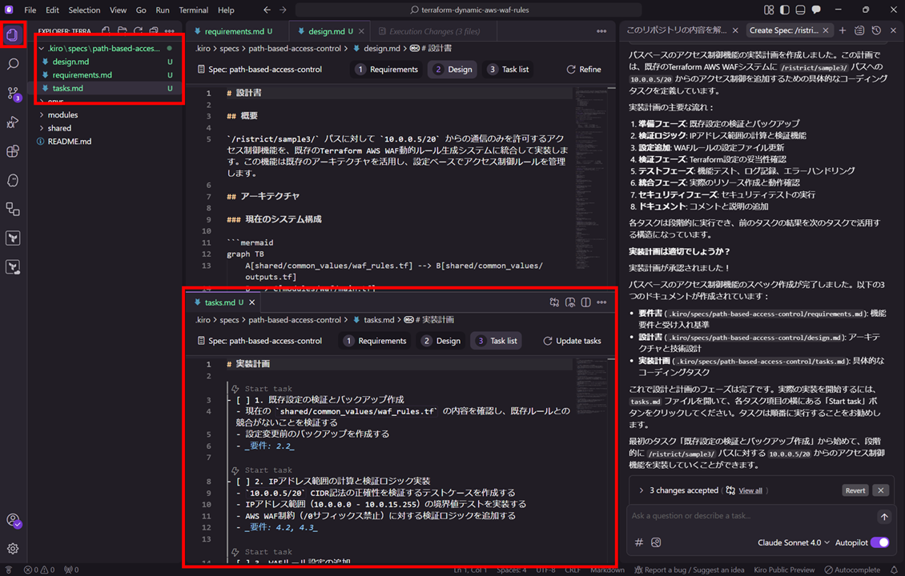Image resolution: width=905 pixels, height=576 pixels.
Task: Click New Folder icon in Explorer header
Action: (x=123, y=31)
